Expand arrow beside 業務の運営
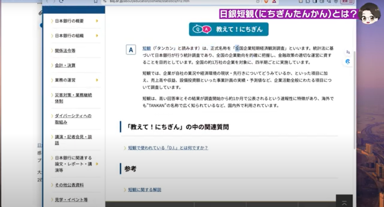The height and width of the screenshot is (207, 384). (97, 80)
